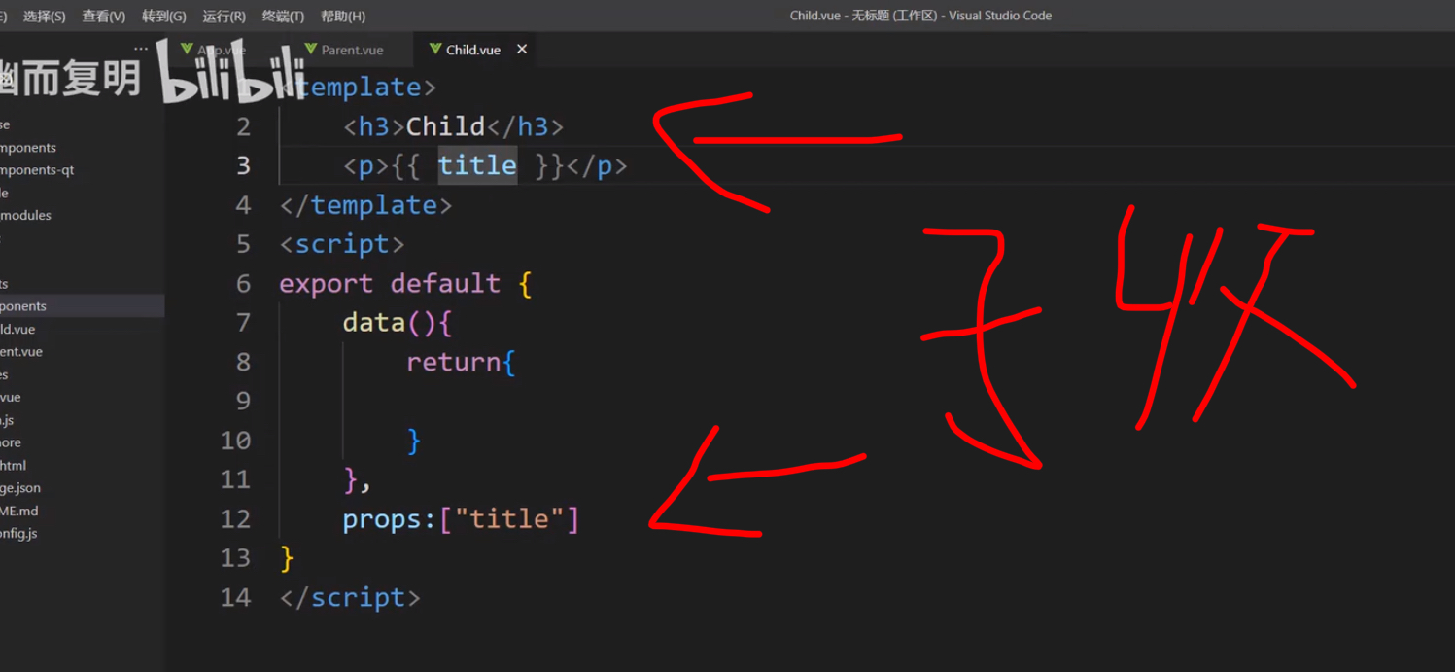Viewport: 1455px width, 672px height.
Task: Open the explorer more actions ellipsis
Action: [141, 48]
